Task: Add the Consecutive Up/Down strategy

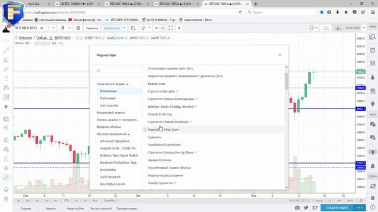Action: pyautogui.click(x=171, y=153)
